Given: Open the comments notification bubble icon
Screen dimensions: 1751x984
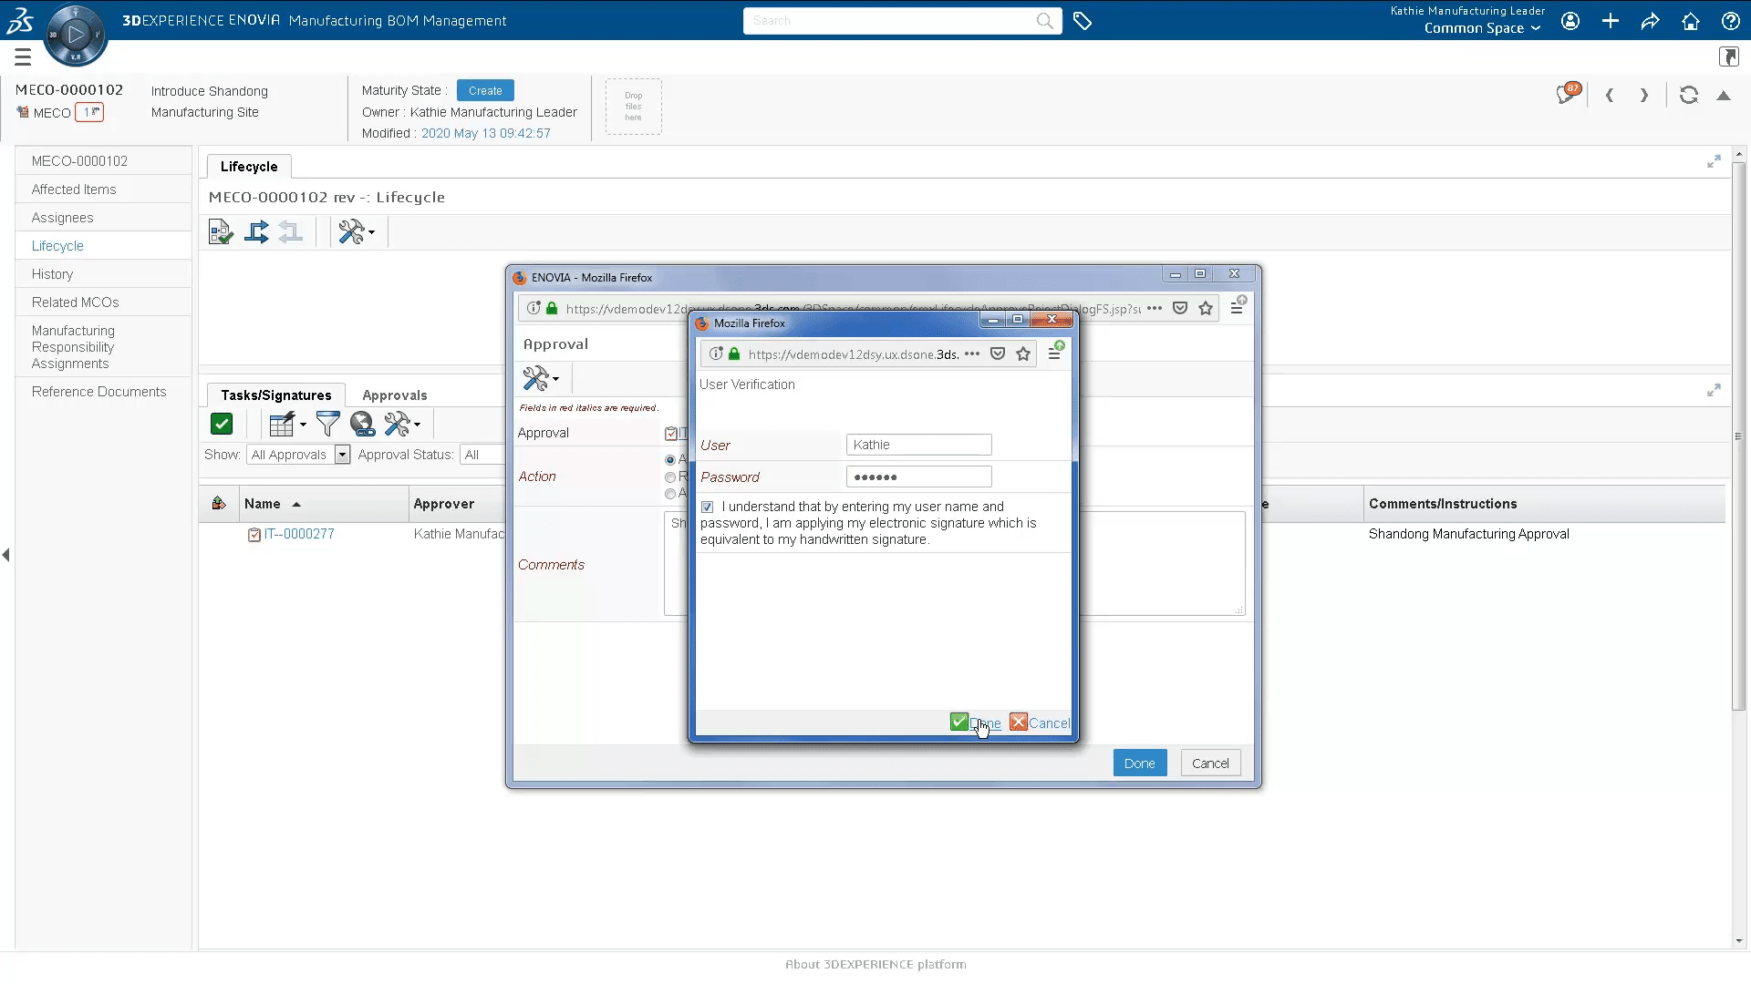Looking at the screenshot, I should click(x=1567, y=94).
